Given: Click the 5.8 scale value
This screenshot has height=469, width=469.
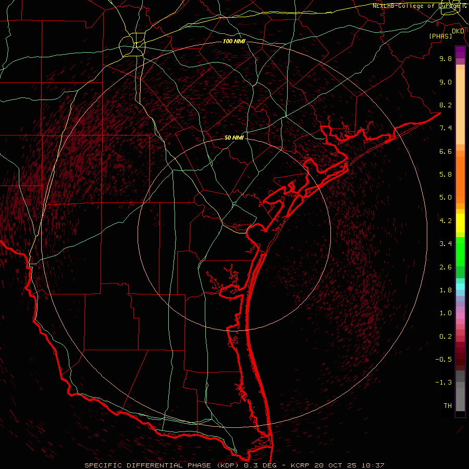Looking at the screenshot, I should [x=446, y=175].
